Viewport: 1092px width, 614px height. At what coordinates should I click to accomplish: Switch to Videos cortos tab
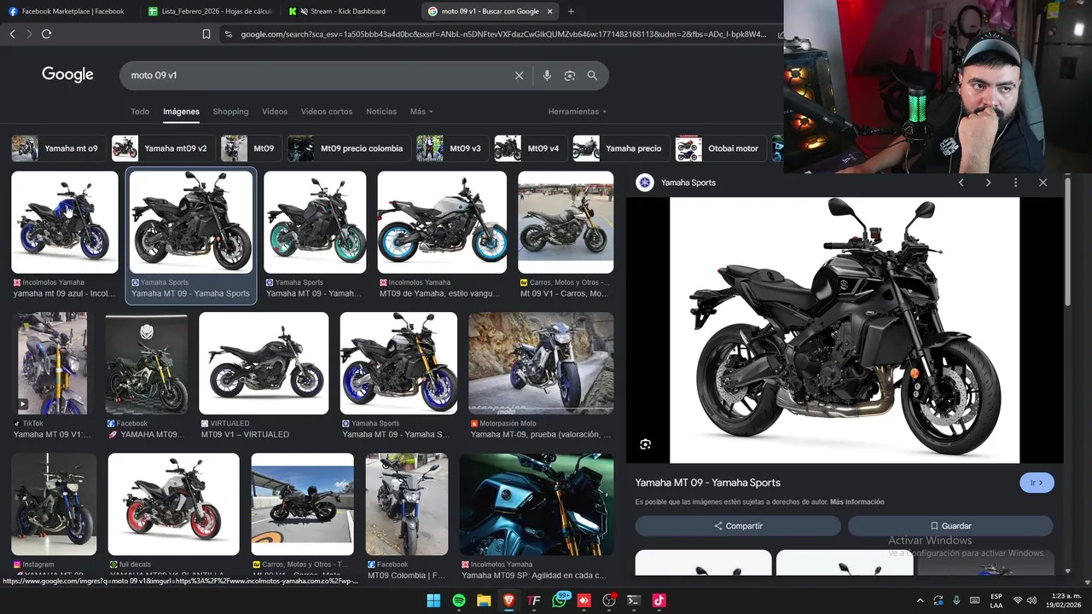(x=327, y=112)
